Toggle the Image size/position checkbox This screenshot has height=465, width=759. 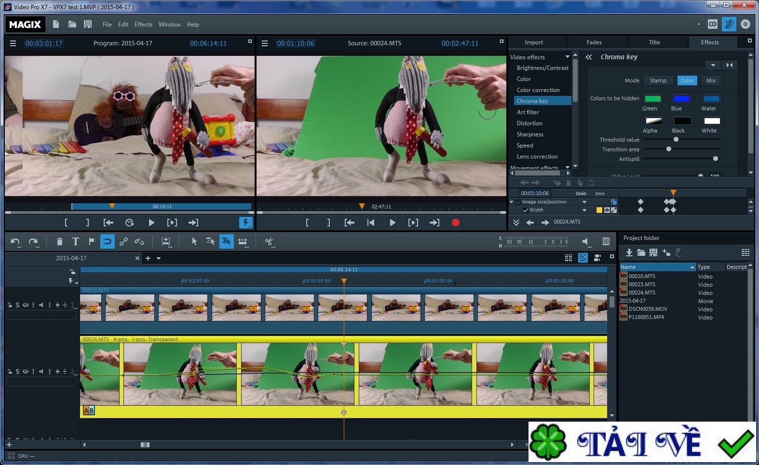tap(518, 202)
